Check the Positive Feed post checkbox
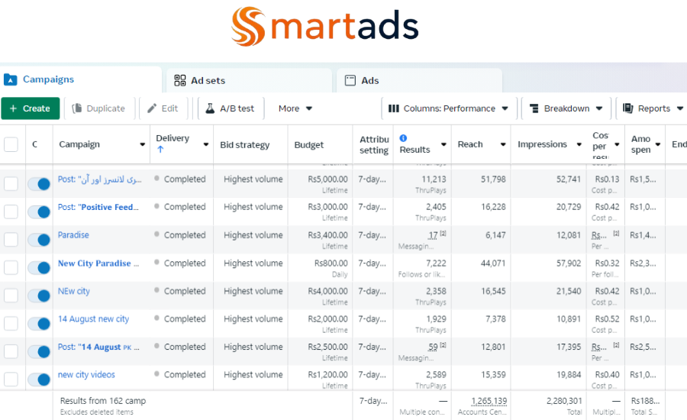Image resolution: width=687 pixels, height=420 pixels. [x=11, y=212]
